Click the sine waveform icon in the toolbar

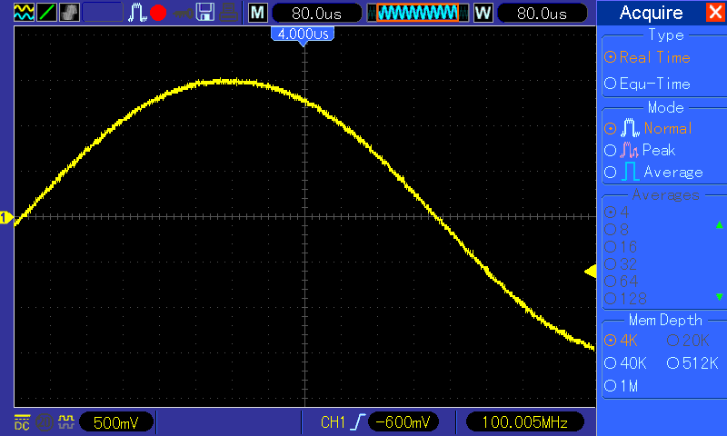click(x=24, y=13)
